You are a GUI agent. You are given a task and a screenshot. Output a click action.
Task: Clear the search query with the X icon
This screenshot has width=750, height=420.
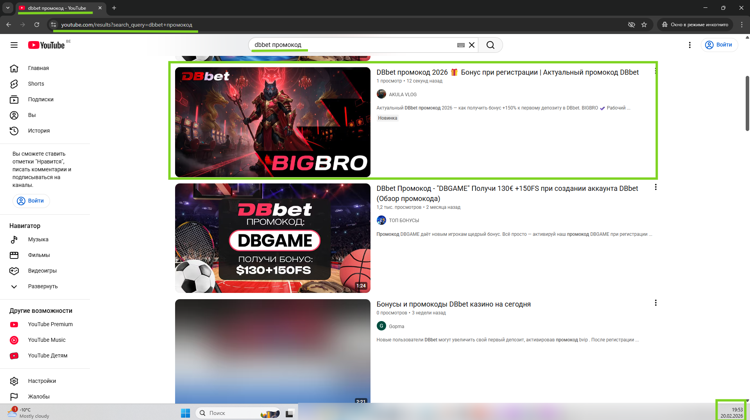pyautogui.click(x=472, y=45)
